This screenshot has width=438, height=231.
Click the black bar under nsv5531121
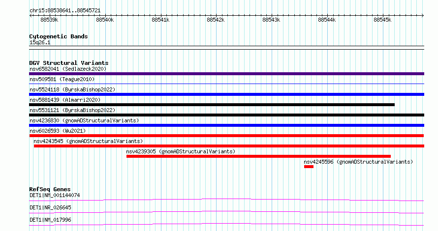click(226, 115)
